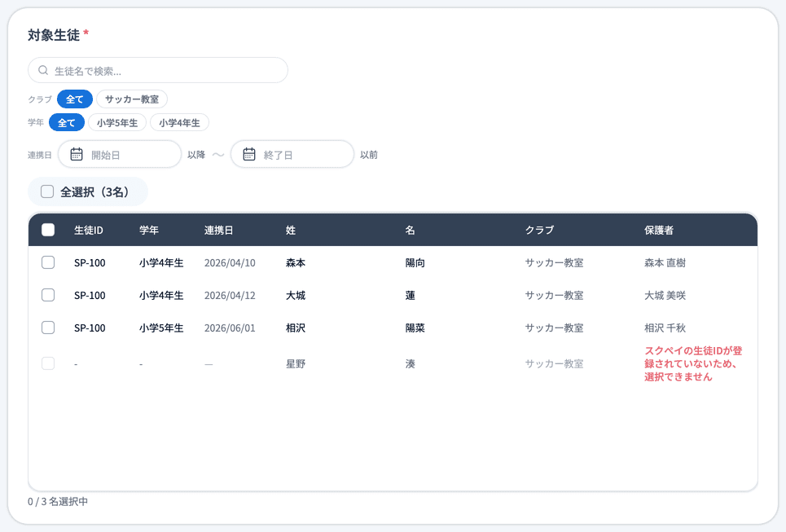Click the 保護者 column header
786x532 pixels.
[659, 230]
